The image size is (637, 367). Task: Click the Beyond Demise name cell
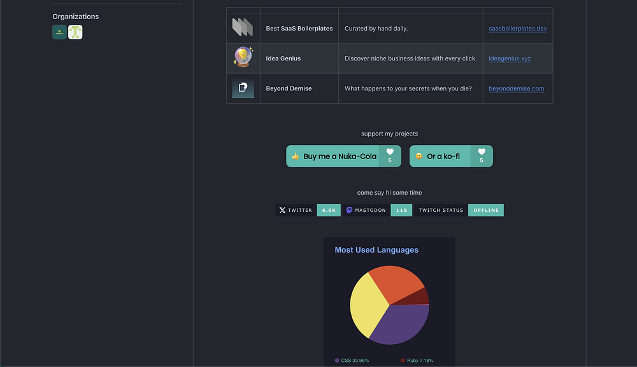click(299, 88)
